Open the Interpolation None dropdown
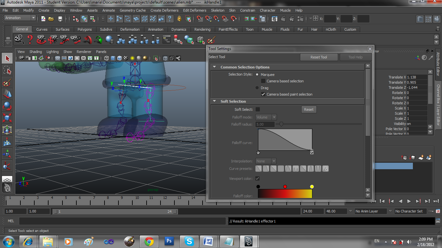The width and height of the screenshot is (442, 248). [266, 161]
